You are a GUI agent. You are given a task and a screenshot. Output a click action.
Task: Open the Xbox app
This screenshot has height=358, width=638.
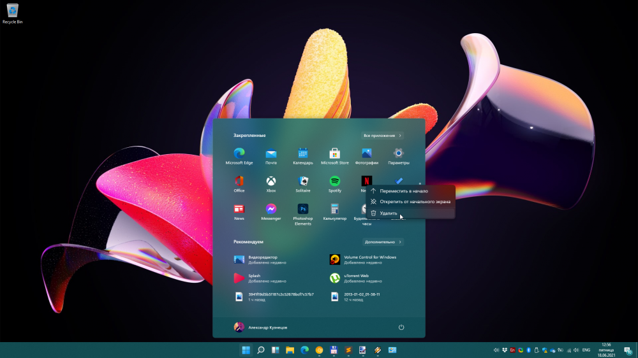[x=271, y=182]
